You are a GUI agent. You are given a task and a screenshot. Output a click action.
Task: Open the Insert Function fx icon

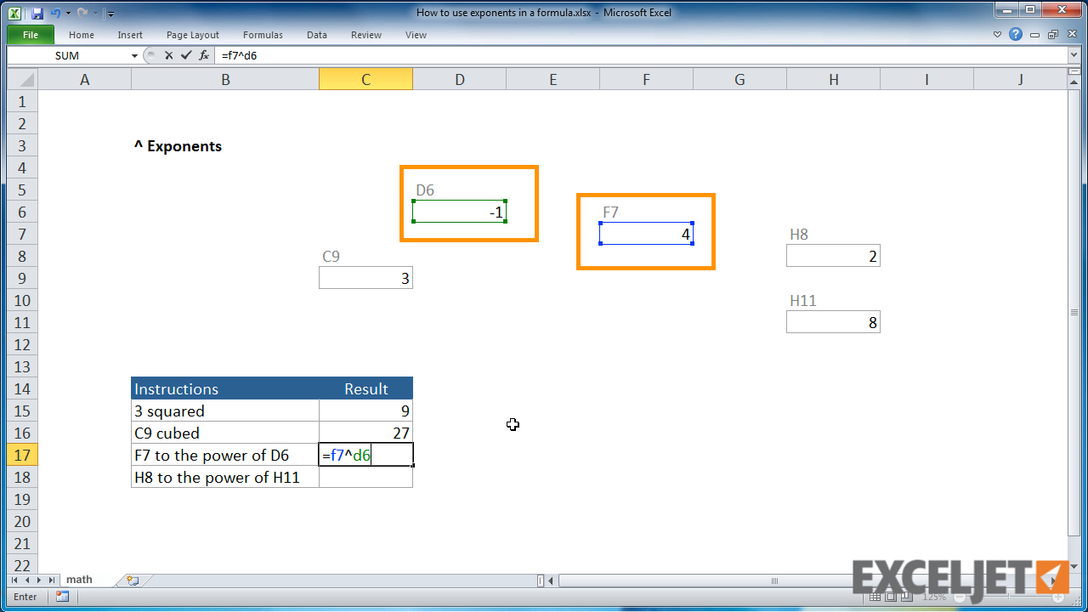[x=203, y=55]
